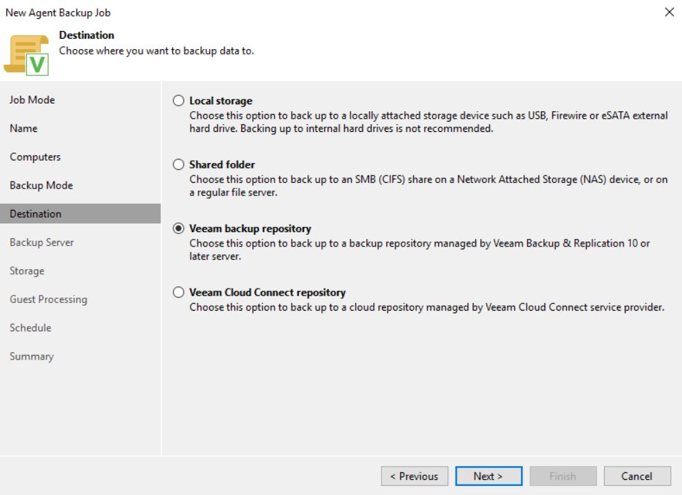Open the Backup Mode step
682x495 pixels.
point(41,186)
